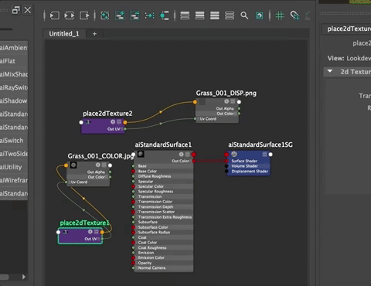Click the Grass_001_COLOR.jpg texture swatch thumbnail
The image size is (371, 286).
(x=73, y=165)
